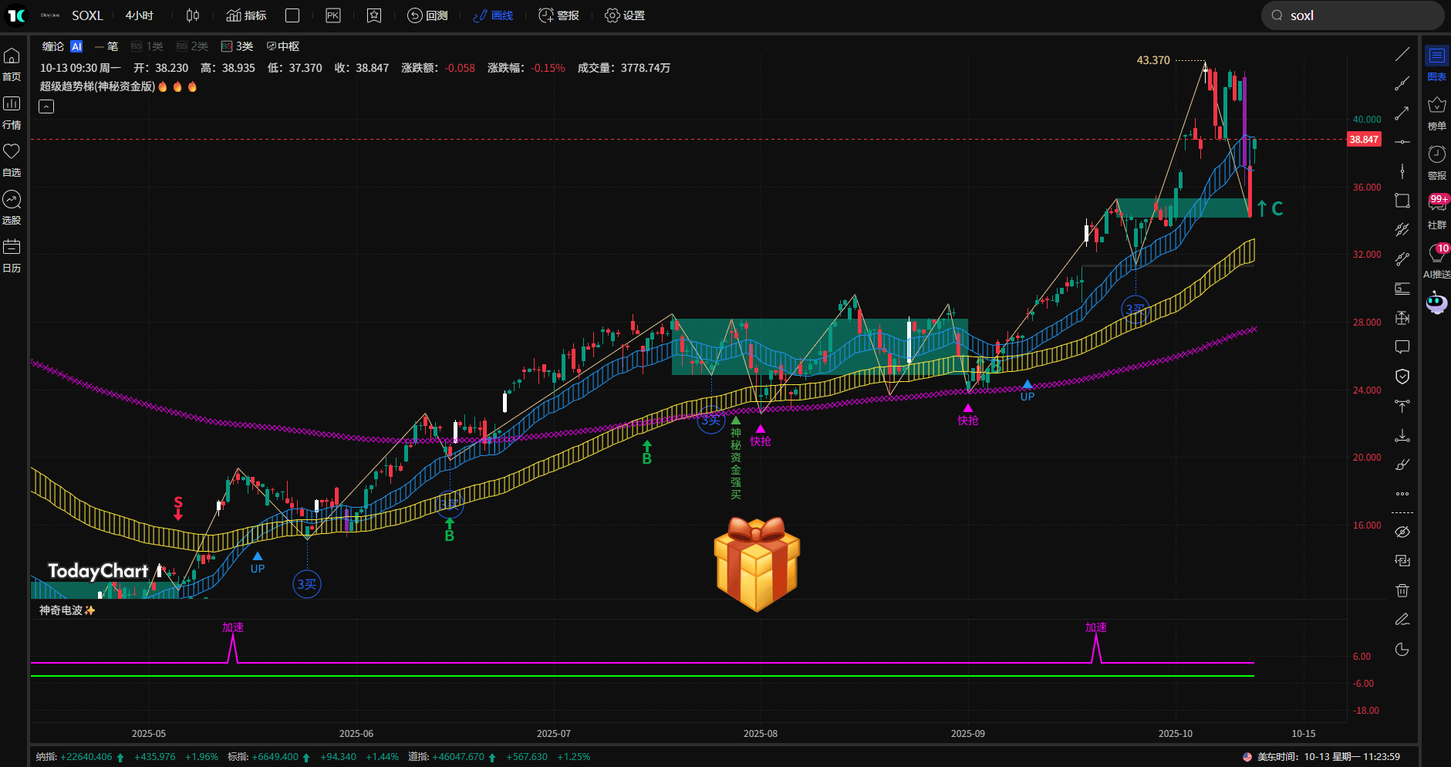The image size is (1451, 767).
Task: Open the 4小时 timeframe selector
Action: 139,15
